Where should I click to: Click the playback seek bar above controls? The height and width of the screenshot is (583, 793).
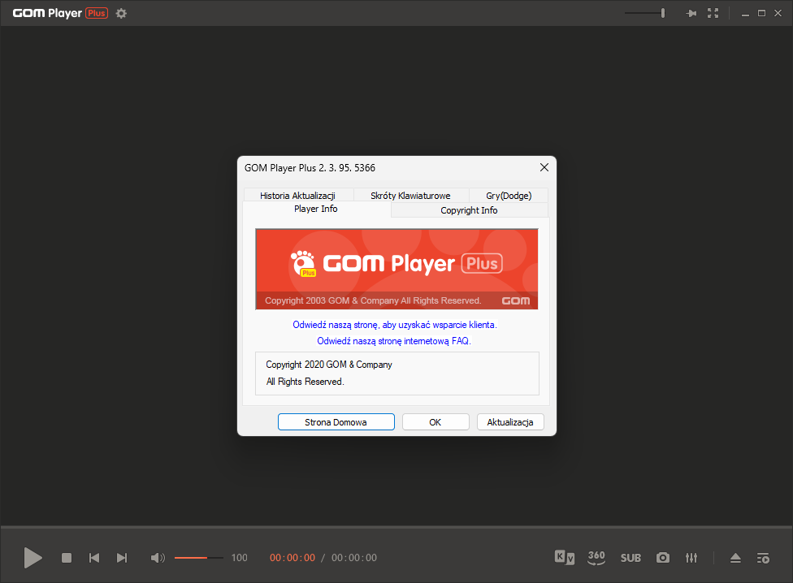396,527
